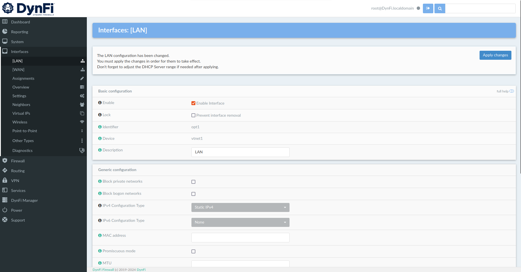Open the Firewall menu in sidebar
The height and width of the screenshot is (272, 521).
pos(18,161)
